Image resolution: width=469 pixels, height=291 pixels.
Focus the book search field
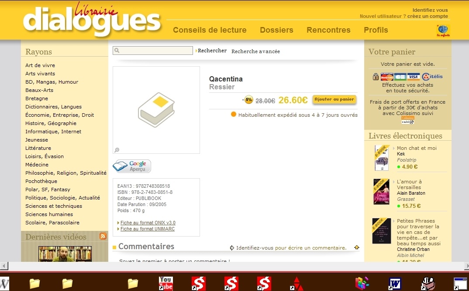153,51
